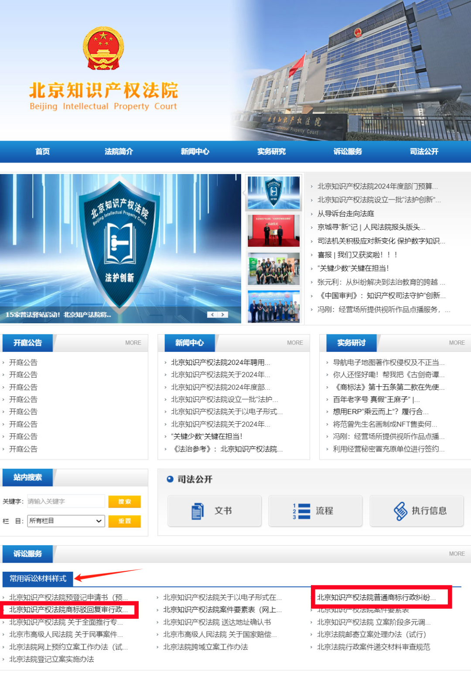The width and height of the screenshot is (471, 673).
Task: Click MORE in 诉讼服务 section header
Action: [457, 553]
